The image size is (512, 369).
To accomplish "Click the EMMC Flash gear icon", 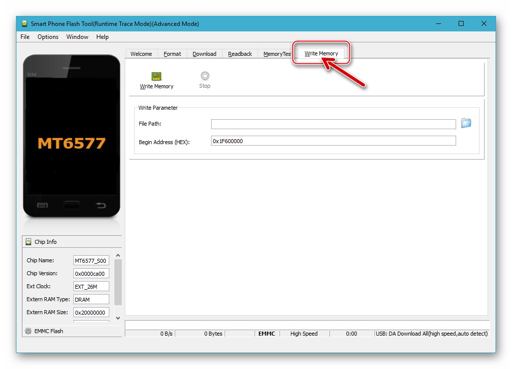I will [x=28, y=331].
